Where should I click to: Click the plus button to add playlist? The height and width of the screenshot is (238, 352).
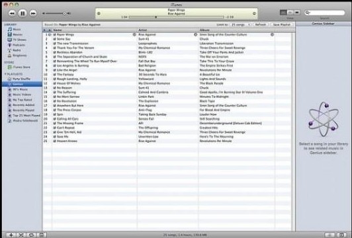click(11, 235)
